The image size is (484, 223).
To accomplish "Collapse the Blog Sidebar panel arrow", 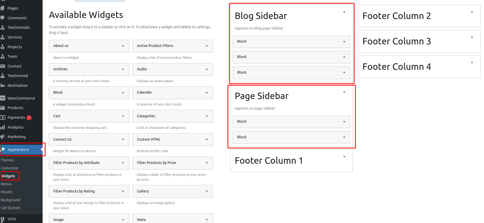I will (344, 12).
